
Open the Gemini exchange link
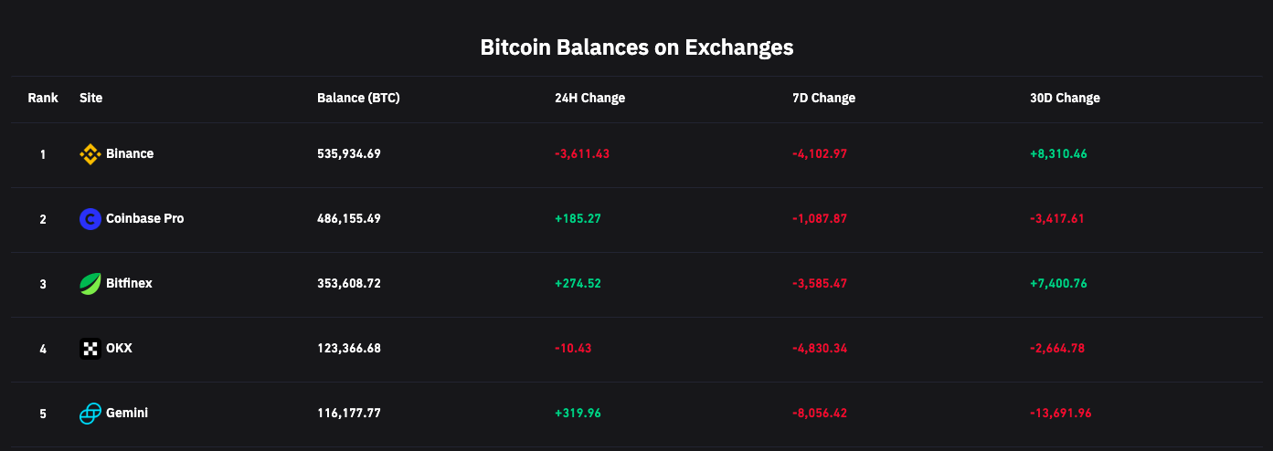tap(127, 414)
